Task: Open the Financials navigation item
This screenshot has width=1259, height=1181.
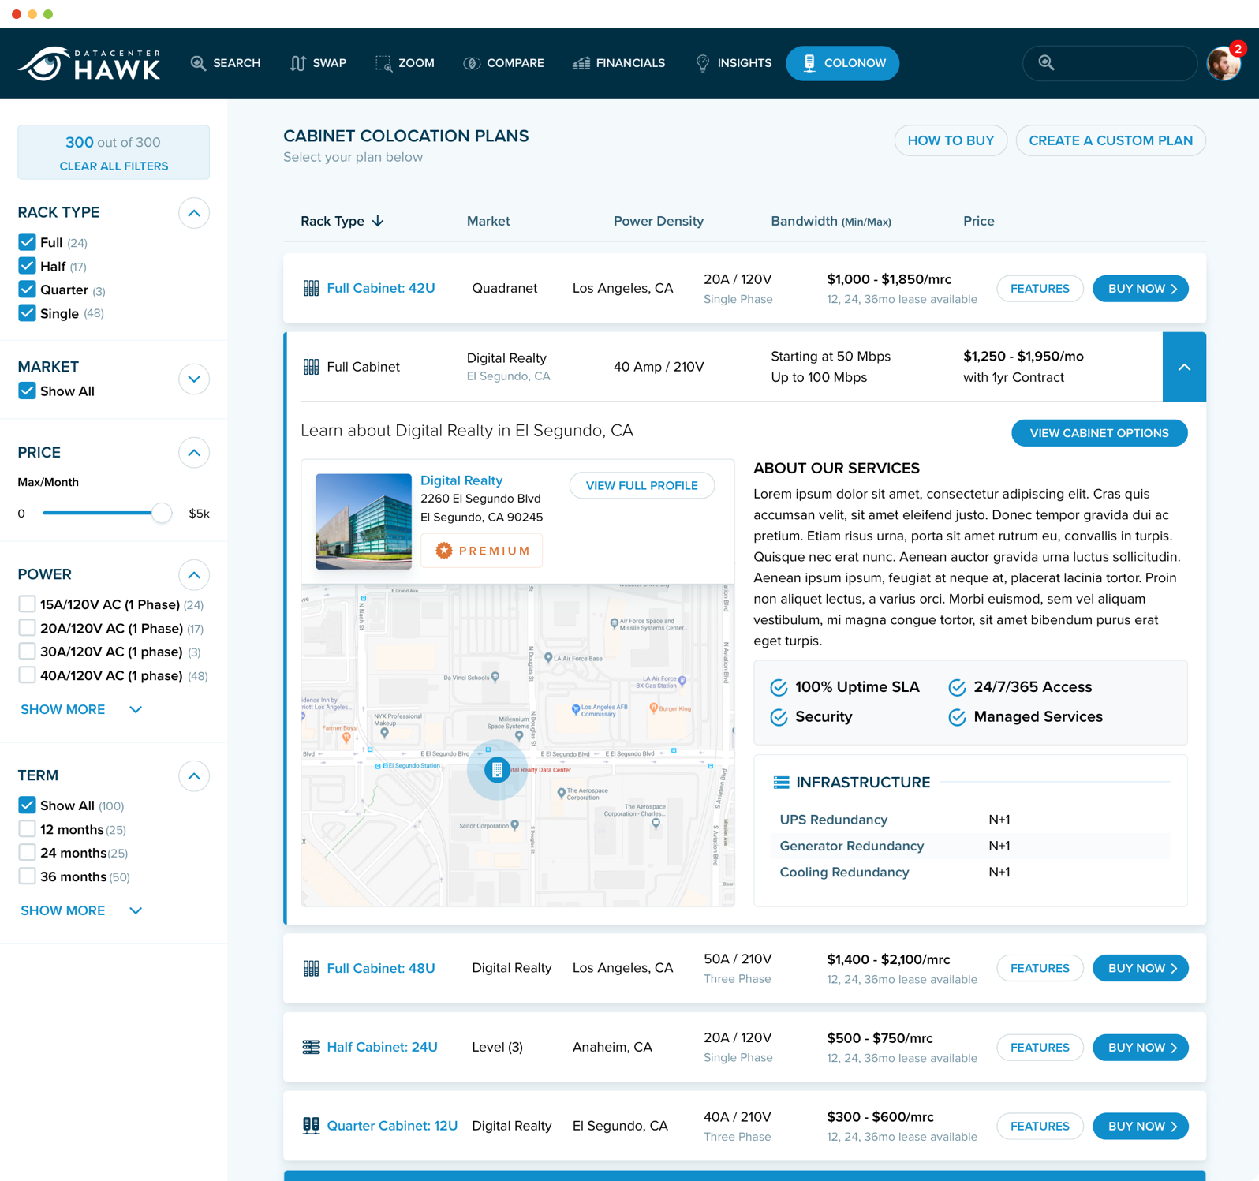Action: click(619, 63)
